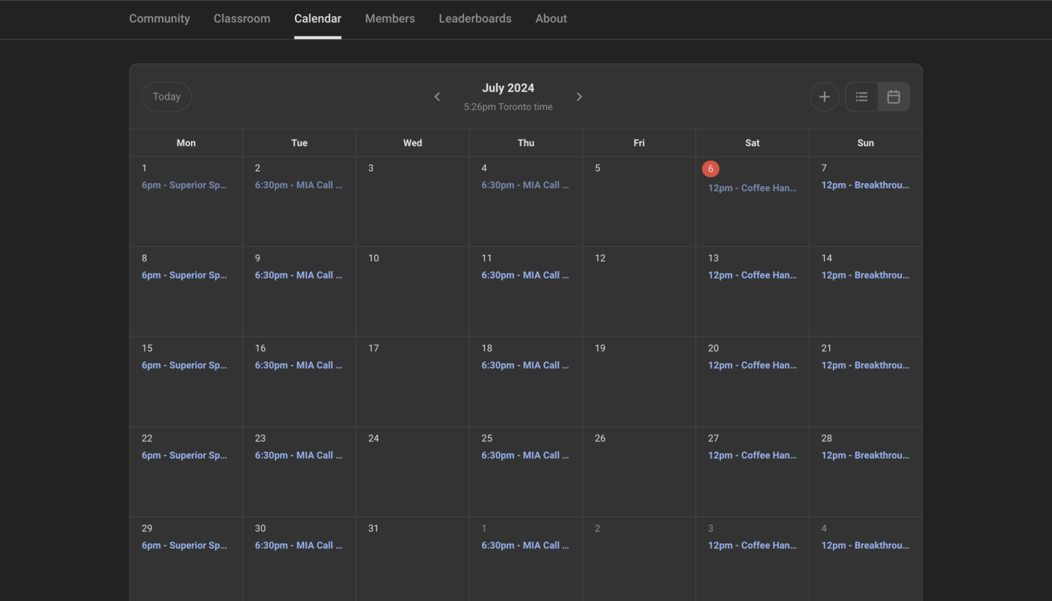1052x601 pixels.
Task: Open the July 11 MIA Call event
Action: coord(525,275)
